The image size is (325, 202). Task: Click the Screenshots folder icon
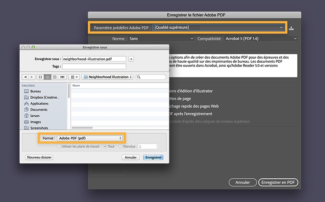pyautogui.click(x=26, y=127)
